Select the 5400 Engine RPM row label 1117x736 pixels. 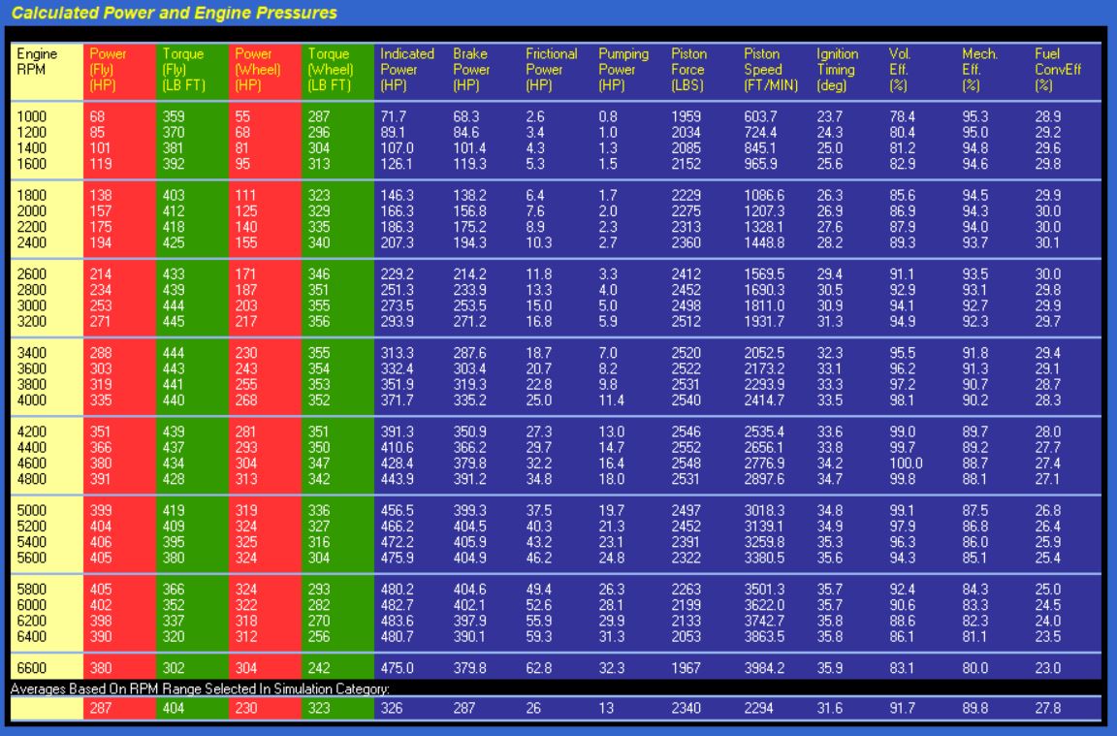[31, 541]
